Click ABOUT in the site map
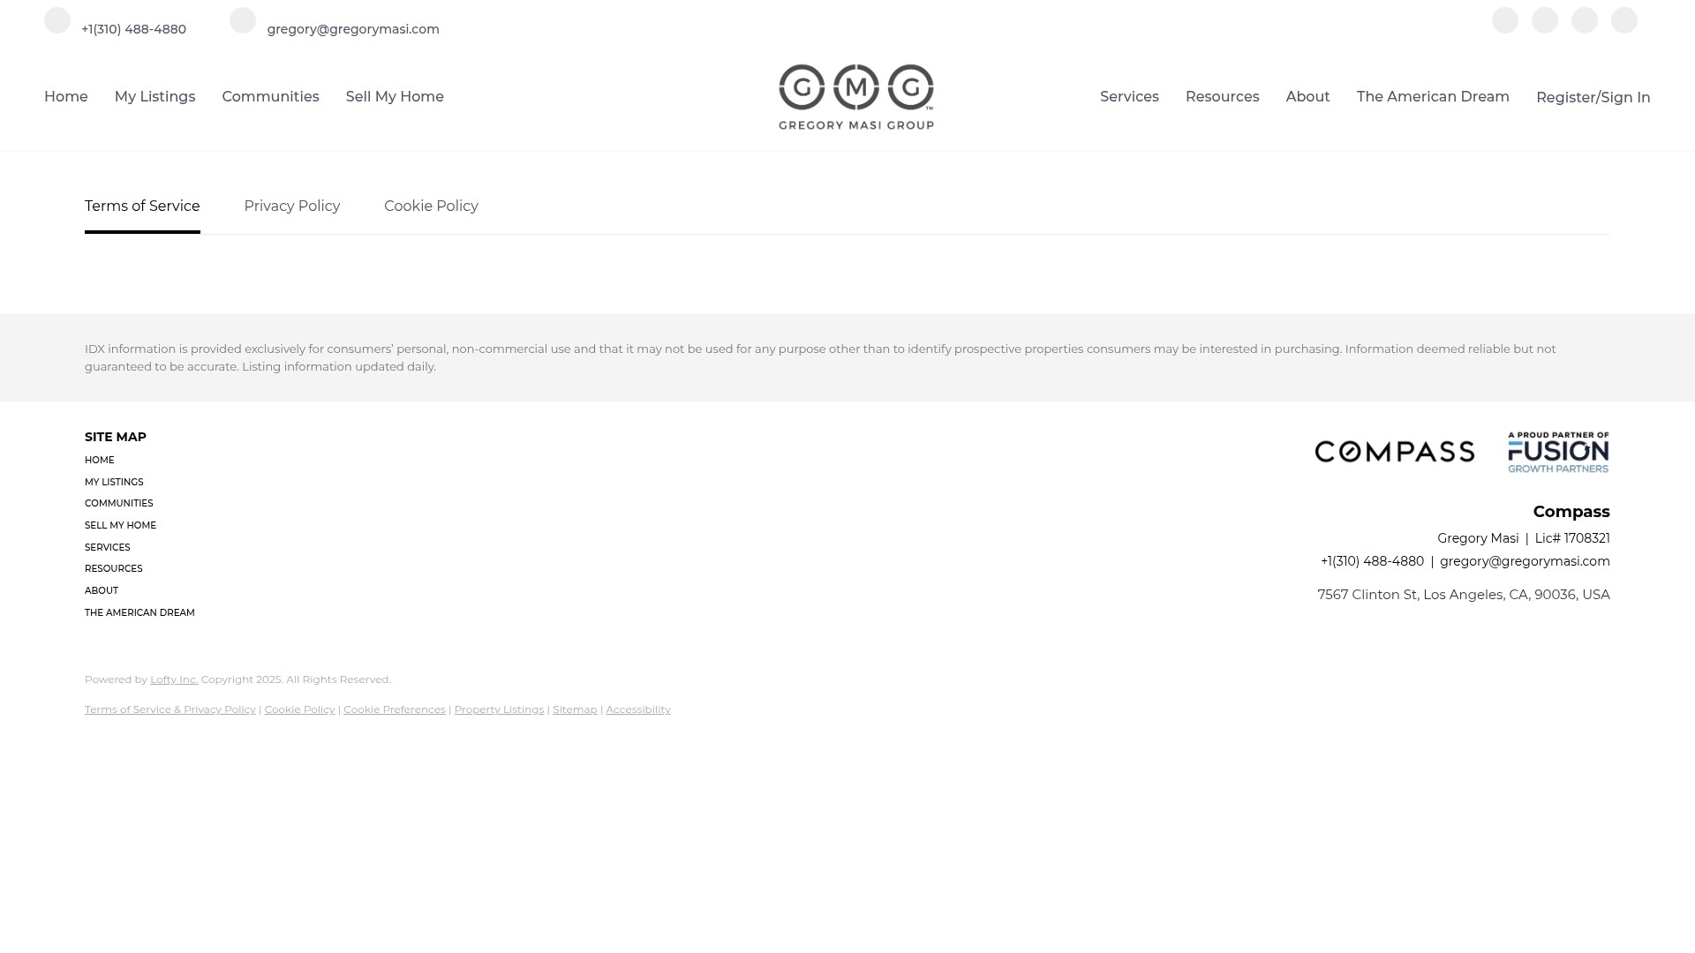 point(102,591)
